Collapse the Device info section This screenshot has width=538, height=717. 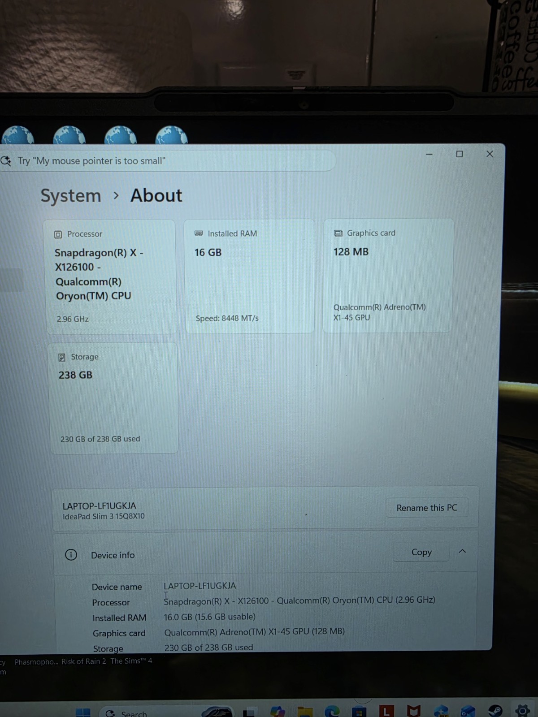462,551
